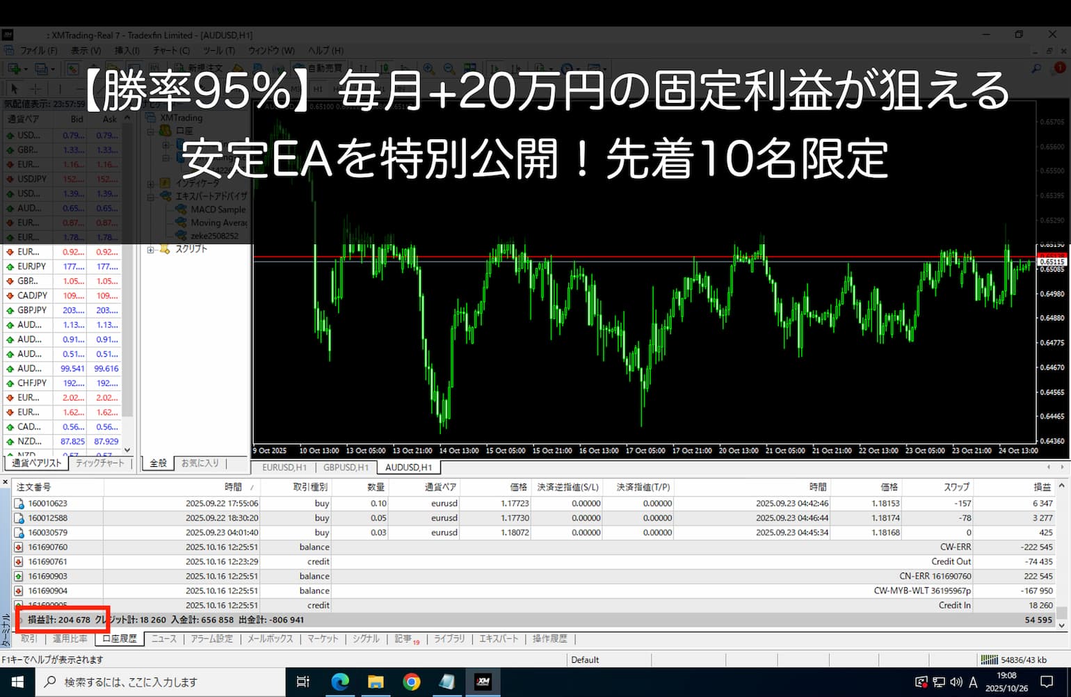This screenshot has width=1071, height=697.
Task: Select the crosshair cursor tool
Action: pos(35,89)
